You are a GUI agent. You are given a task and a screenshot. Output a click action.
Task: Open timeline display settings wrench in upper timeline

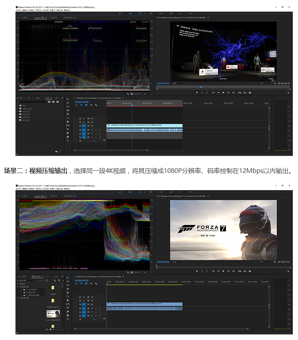point(96,105)
